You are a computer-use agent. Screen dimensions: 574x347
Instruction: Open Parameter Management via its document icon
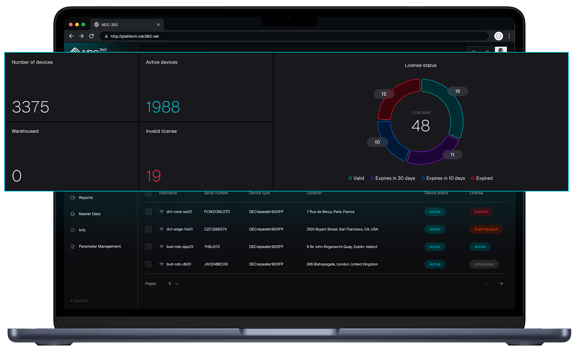73,246
